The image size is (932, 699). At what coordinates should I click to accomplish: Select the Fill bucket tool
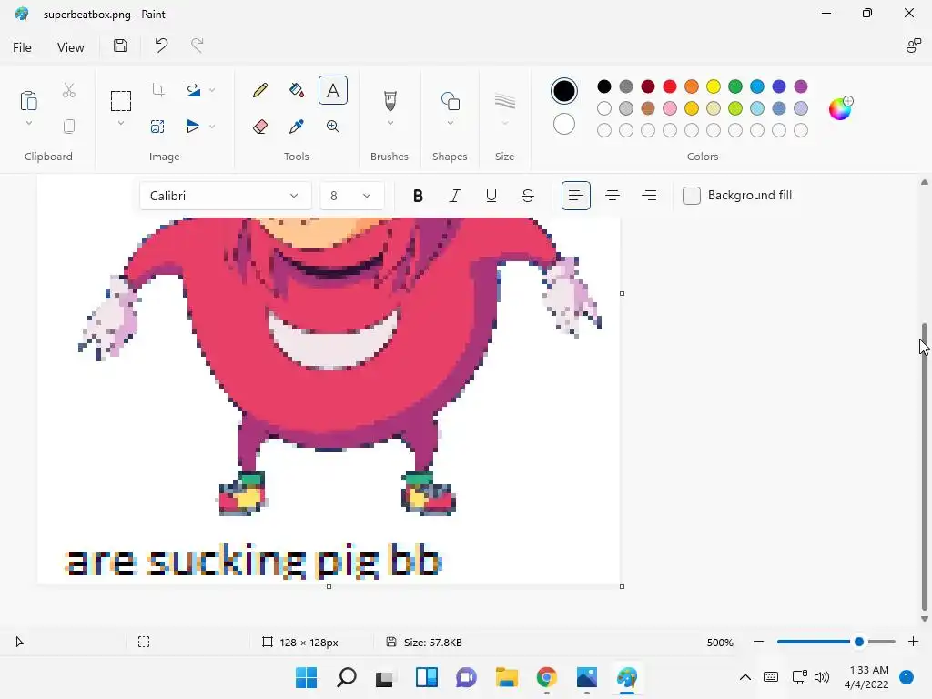296,90
